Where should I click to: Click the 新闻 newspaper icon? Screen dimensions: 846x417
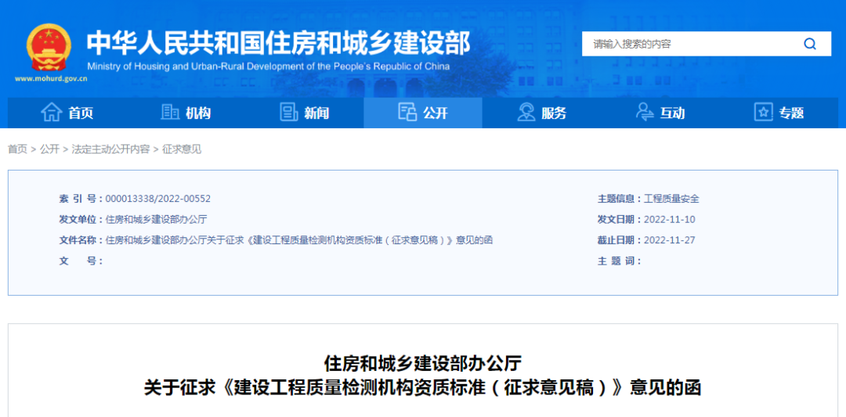coord(289,113)
